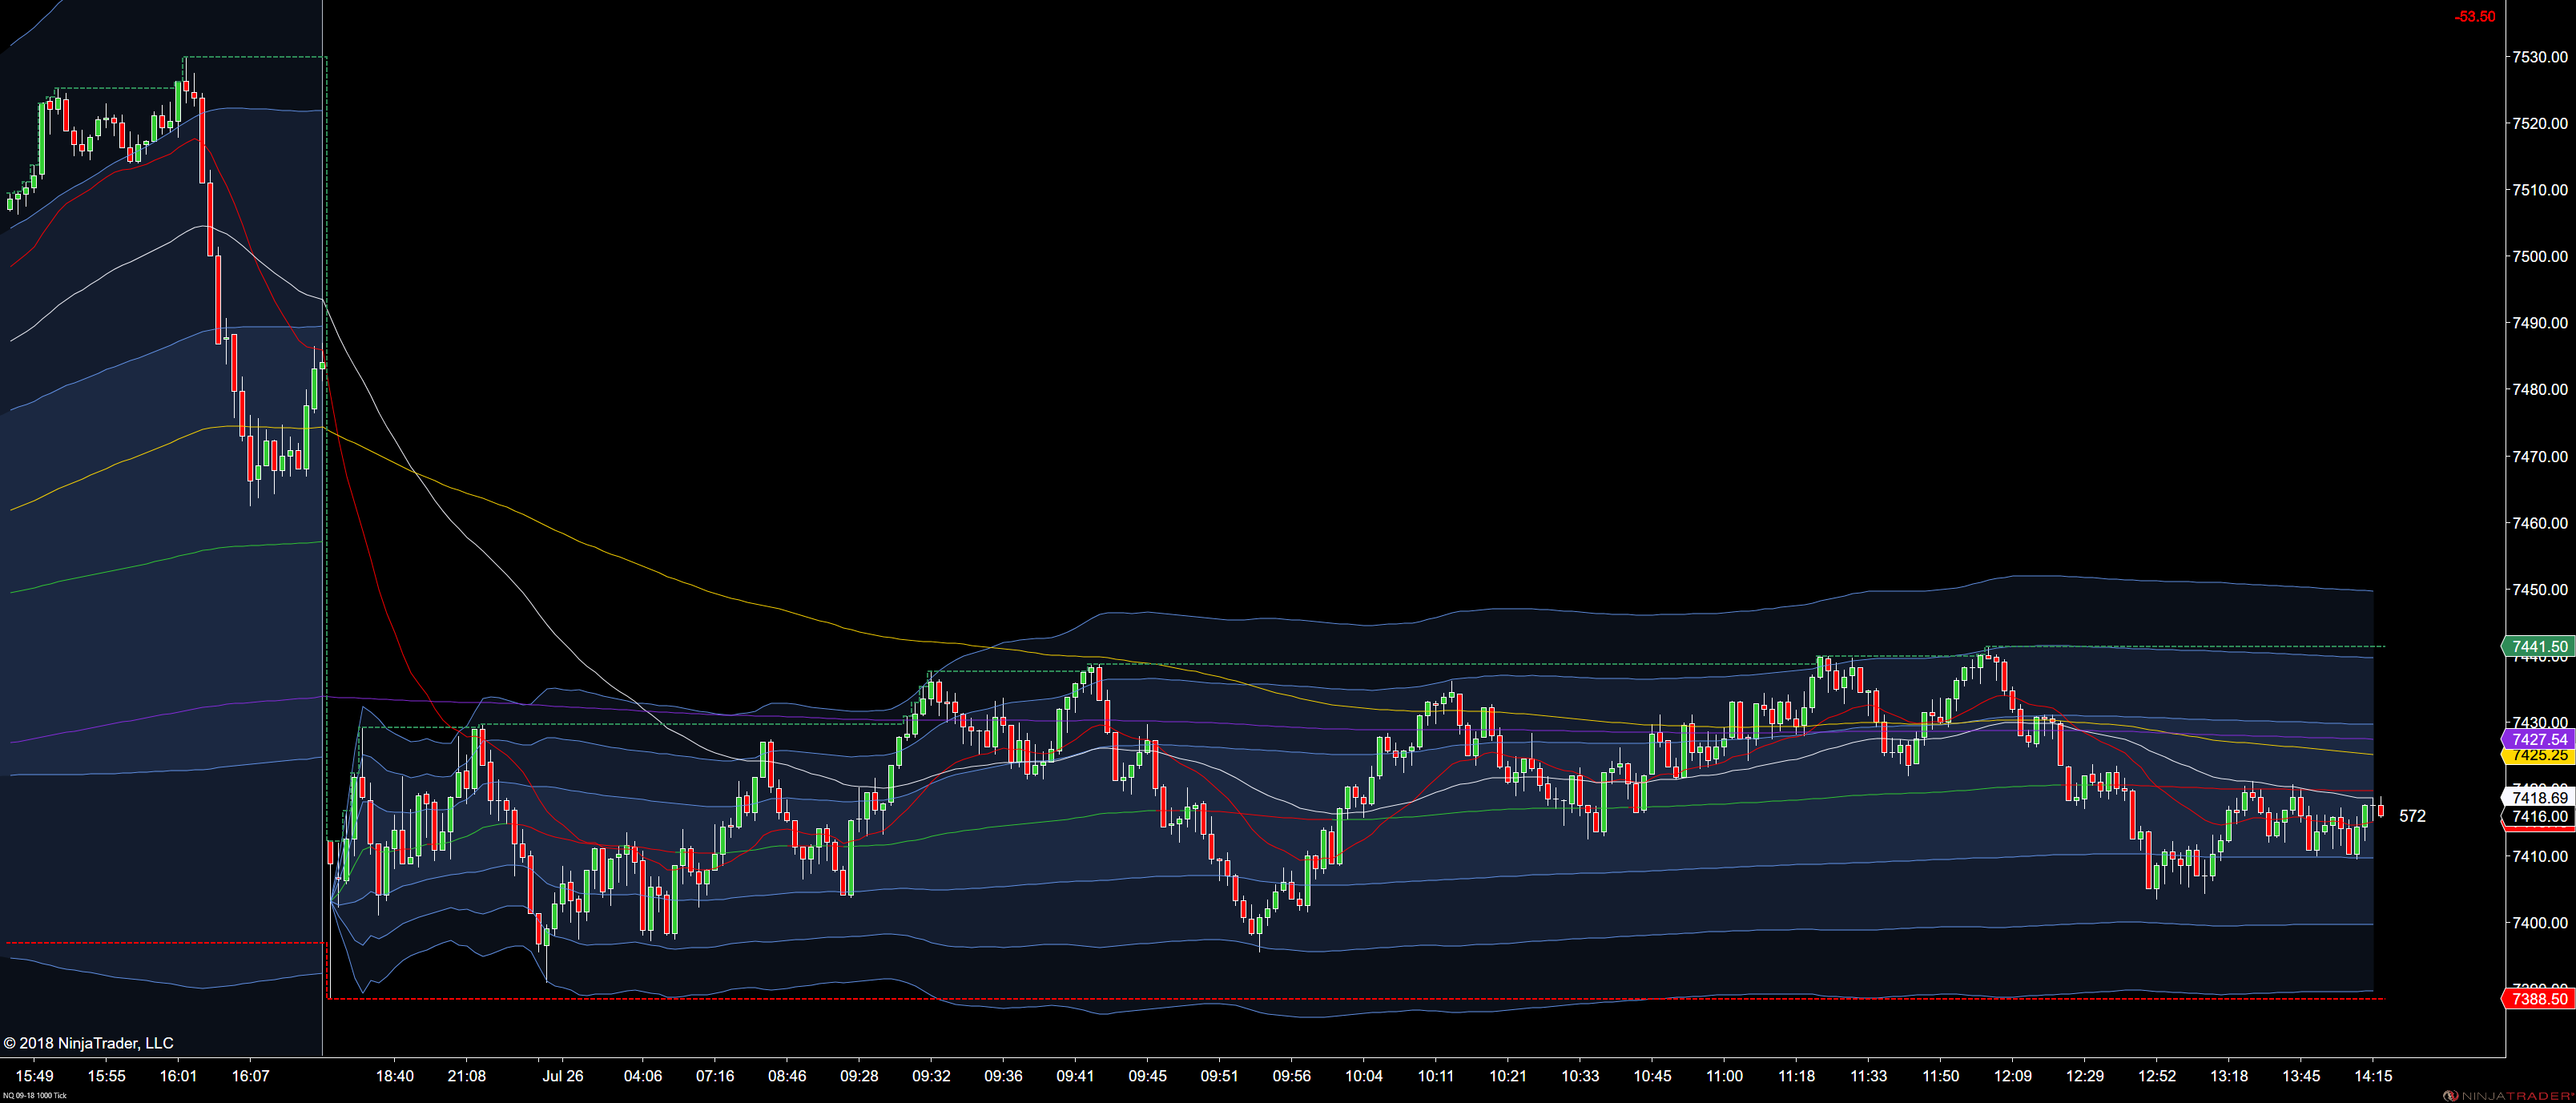Click the 11:50 time axis label
This screenshot has height=1103, width=2576.
(1940, 1076)
